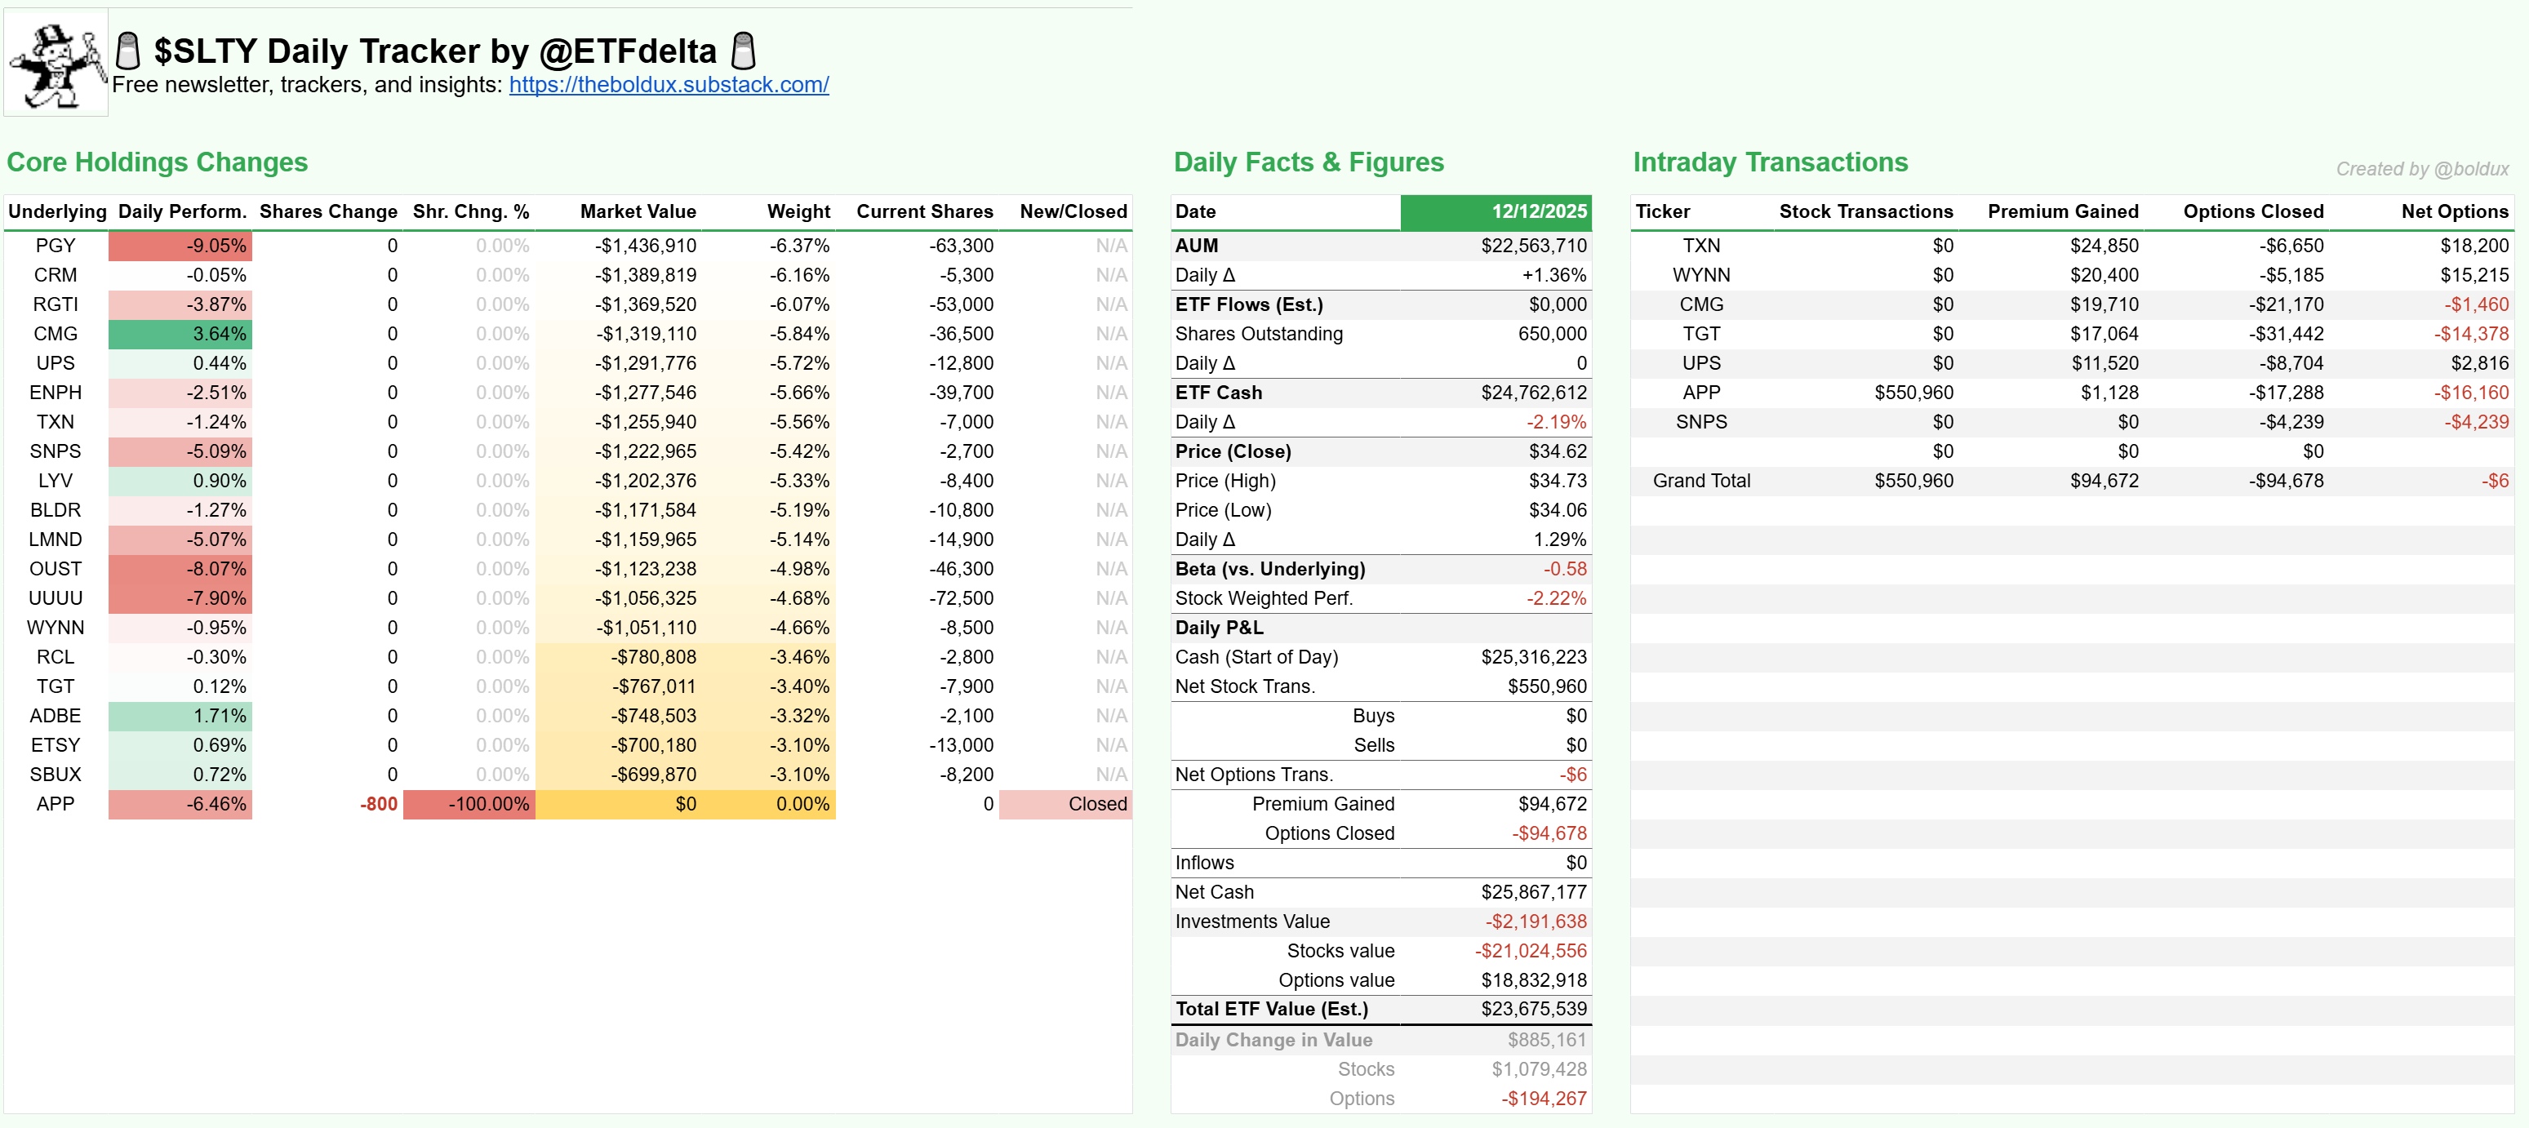Screen dimensions: 2529x1128
Task: Click the red PGY -9.05% performance cell
Action: click(x=180, y=246)
